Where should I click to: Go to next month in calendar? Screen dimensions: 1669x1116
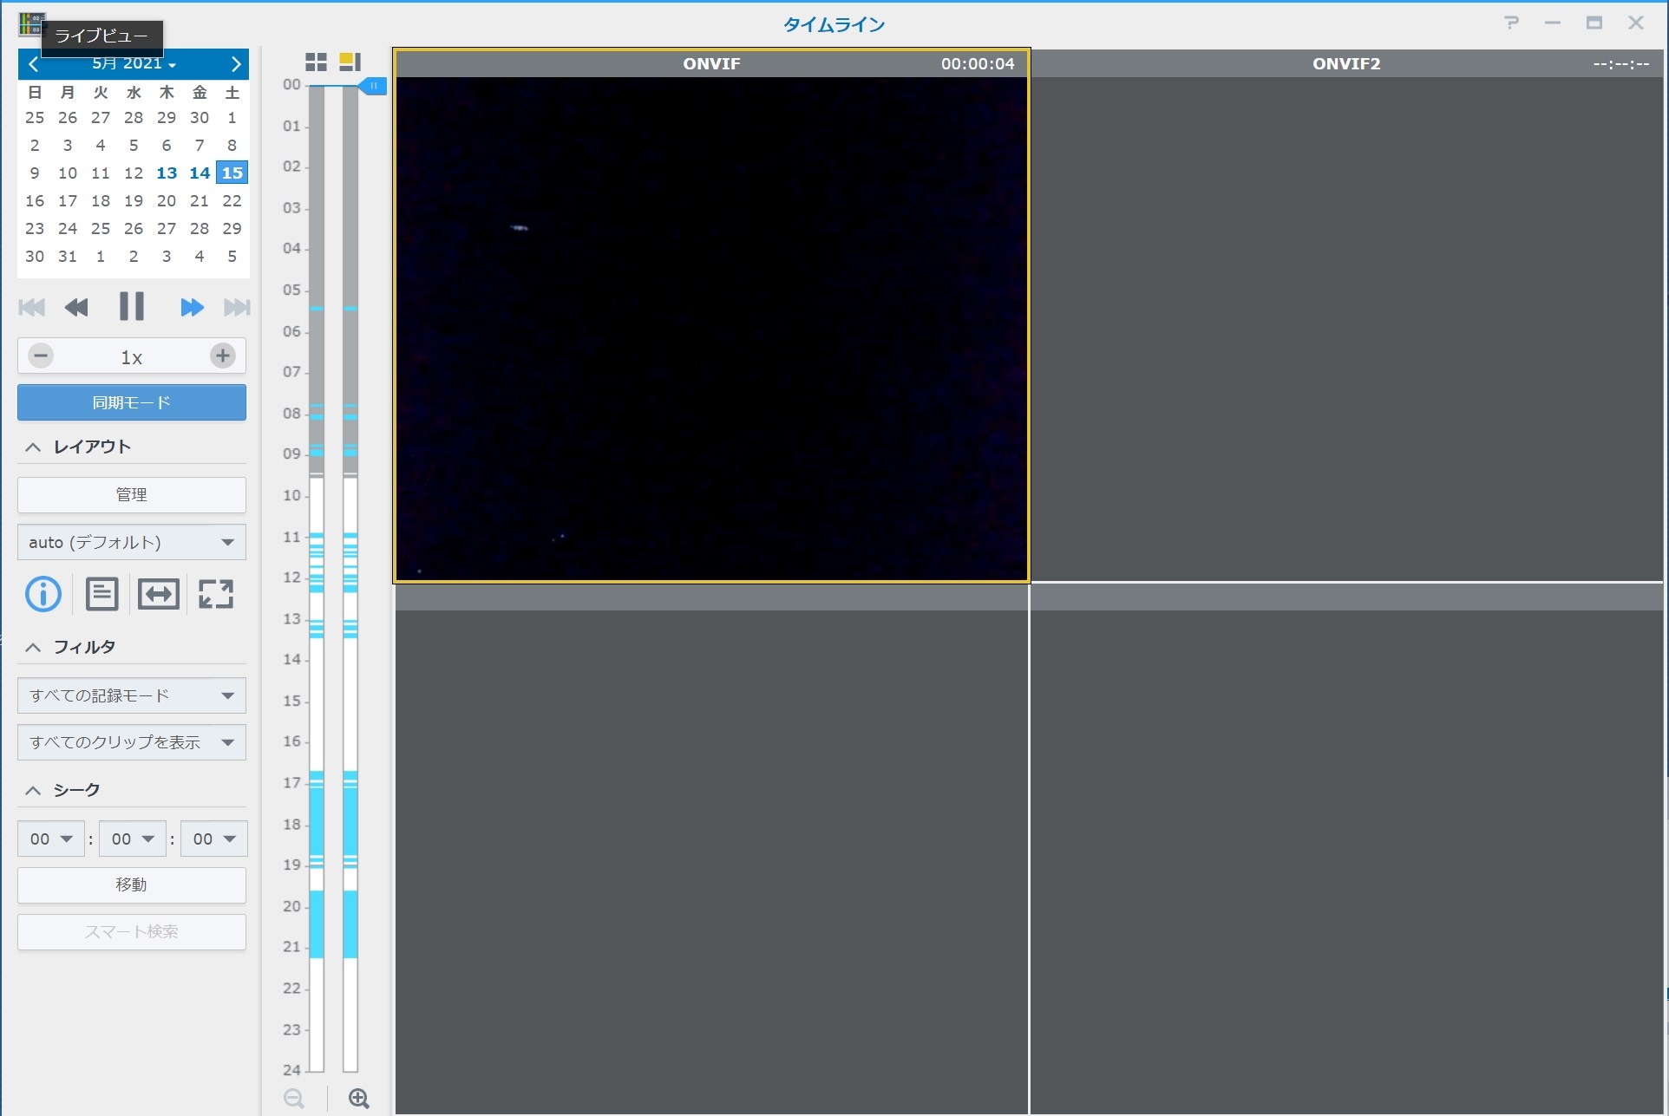[x=235, y=63]
